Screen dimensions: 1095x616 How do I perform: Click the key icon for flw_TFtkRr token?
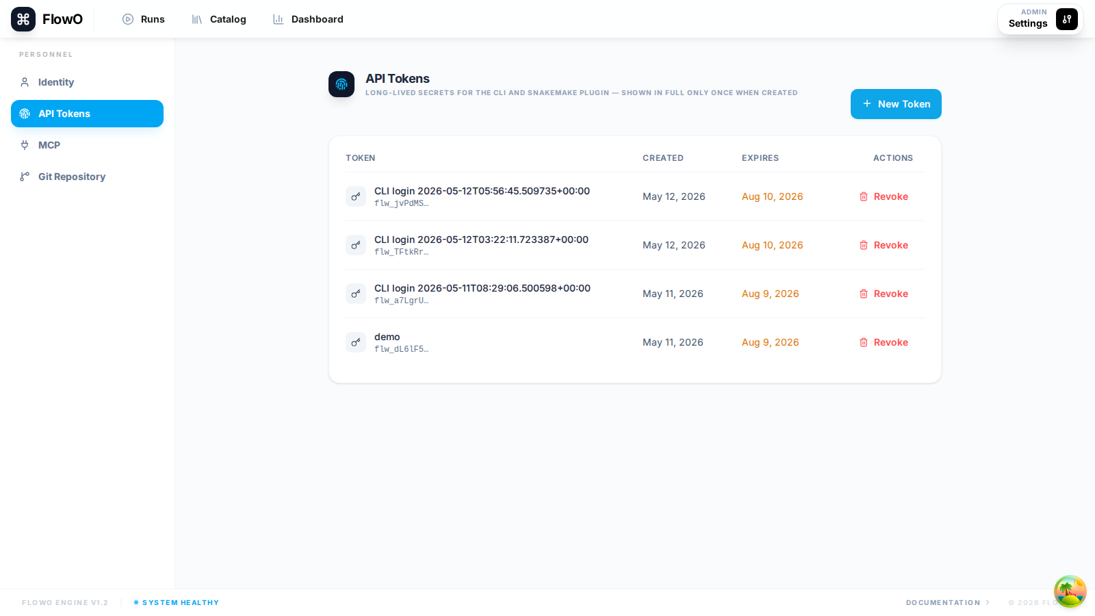point(356,245)
